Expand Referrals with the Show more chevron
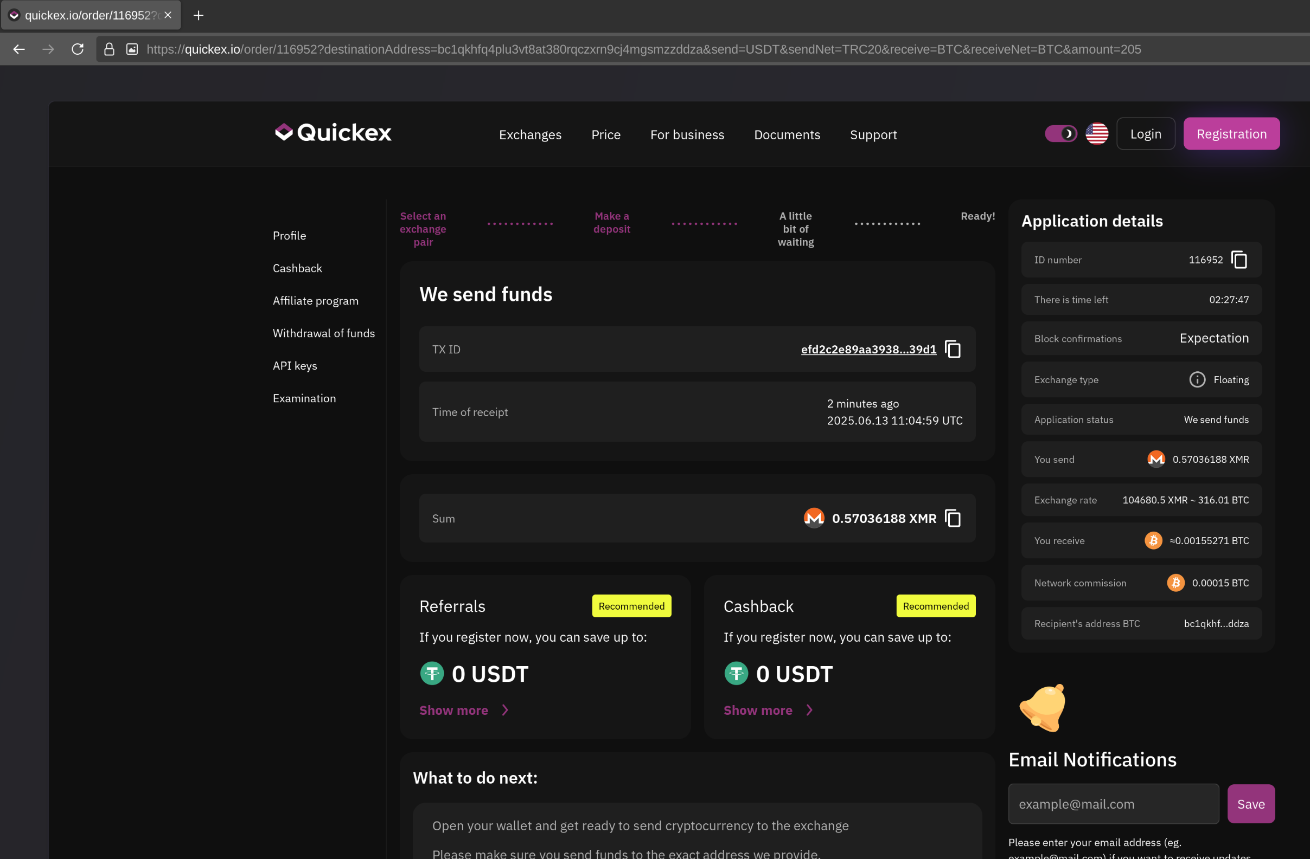 [x=504, y=710]
